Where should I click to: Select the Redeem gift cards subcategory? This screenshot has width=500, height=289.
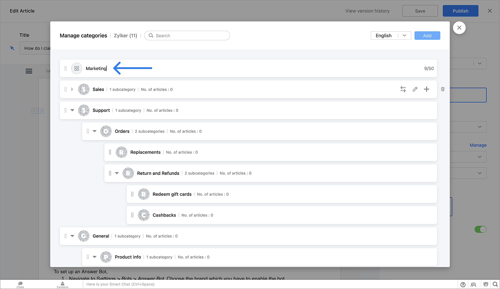coord(172,194)
